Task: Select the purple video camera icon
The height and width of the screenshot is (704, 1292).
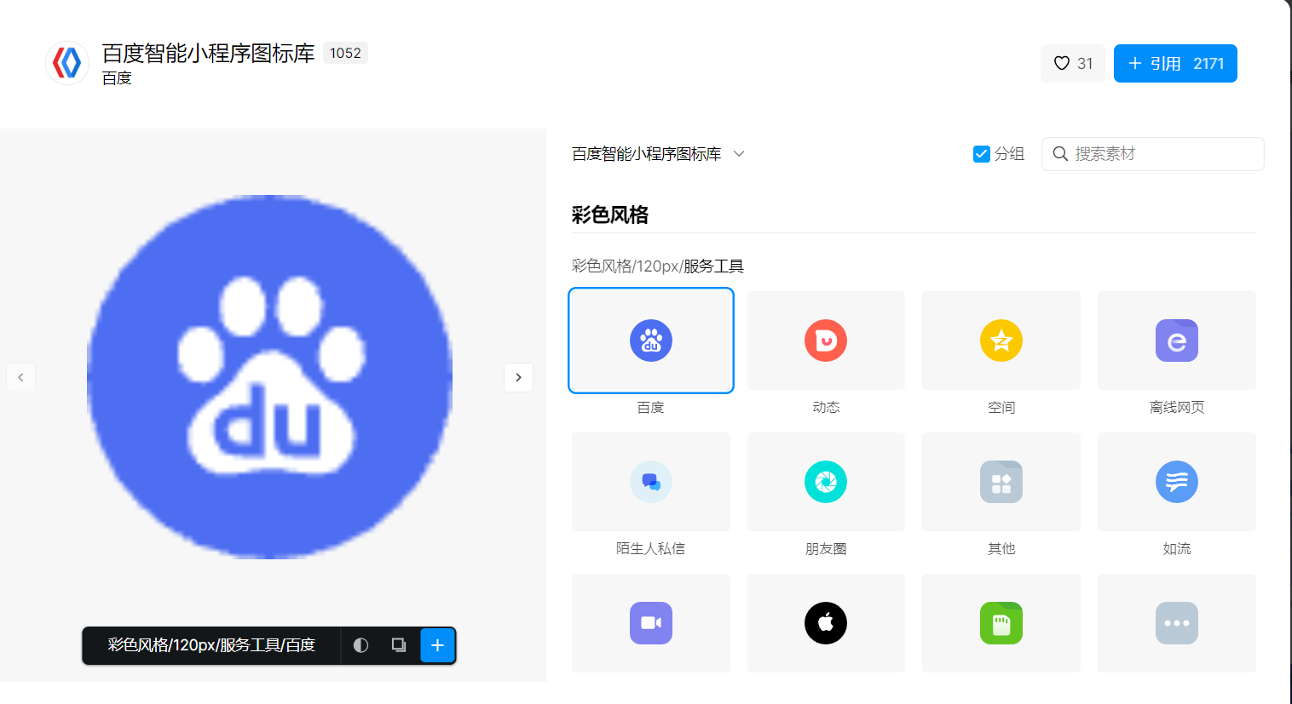Action: pyautogui.click(x=650, y=623)
